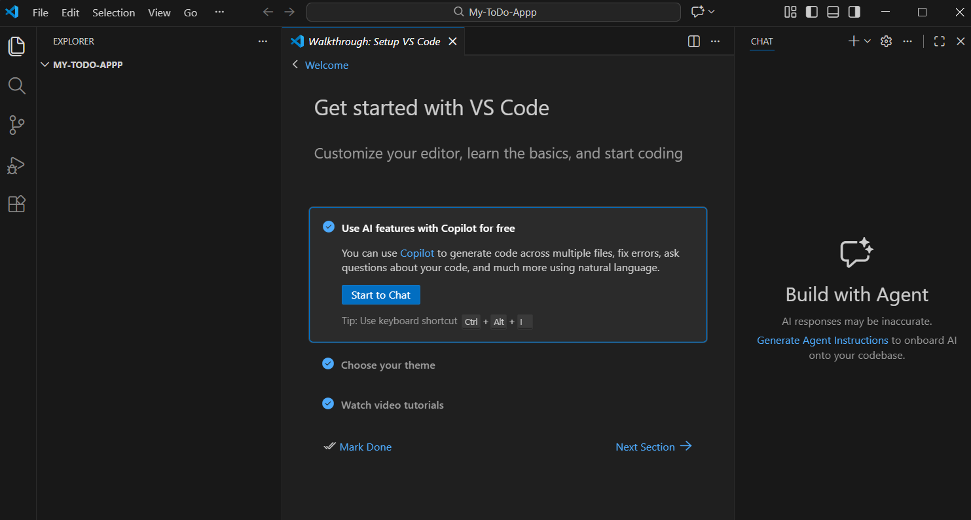Toggle the Primary Side Bar visibility icon

click(x=811, y=12)
